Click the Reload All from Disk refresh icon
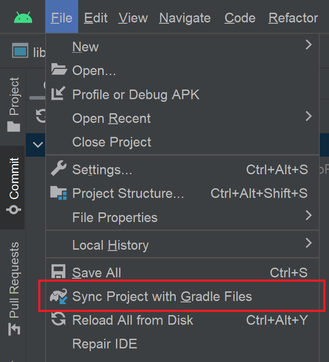 (x=58, y=320)
